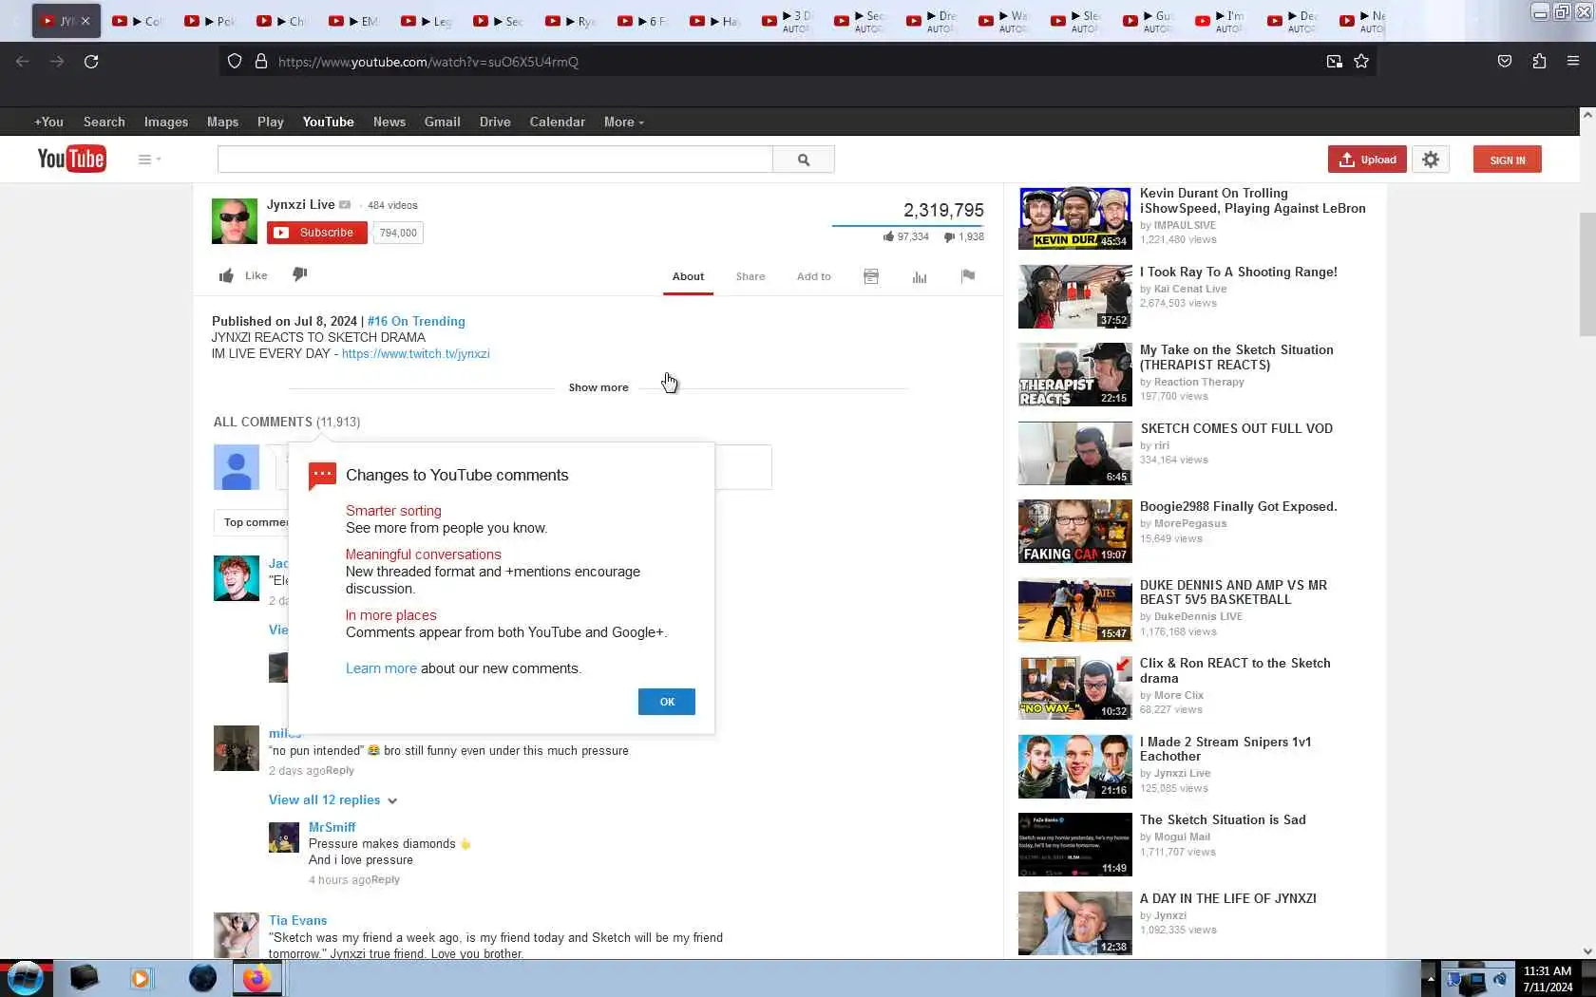Dislike the video with thumbs-down icon
This screenshot has height=997, width=1596.
point(299,274)
